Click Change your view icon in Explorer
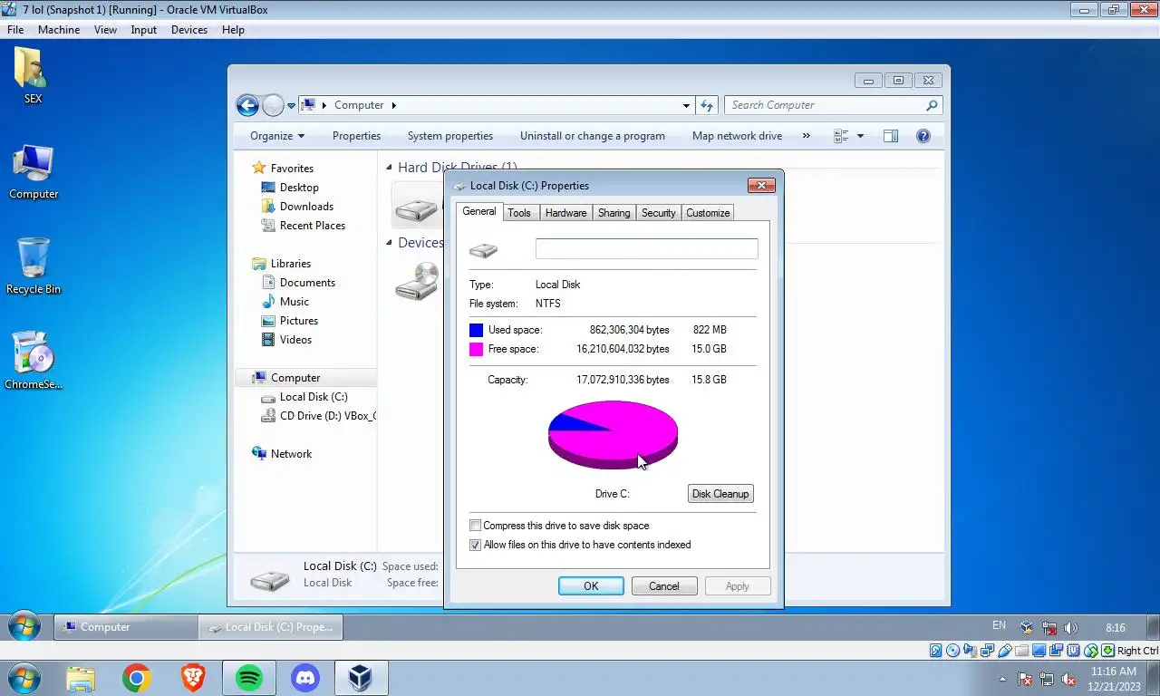Viewport: 1160px width, 696px height. click(841, 136)
